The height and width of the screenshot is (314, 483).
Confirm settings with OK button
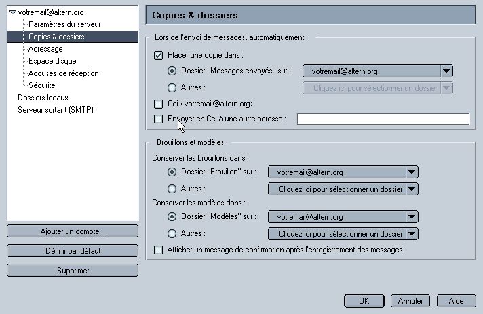pyautogui.click(x=364, y=300)
